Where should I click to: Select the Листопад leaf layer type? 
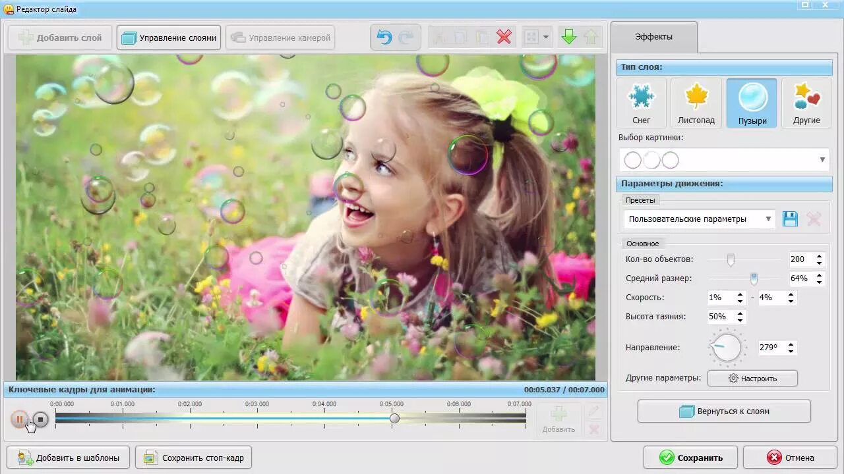pos(696,103)
